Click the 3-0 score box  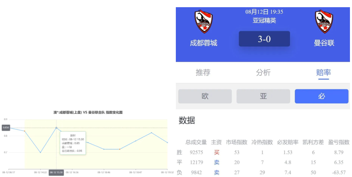264,39
